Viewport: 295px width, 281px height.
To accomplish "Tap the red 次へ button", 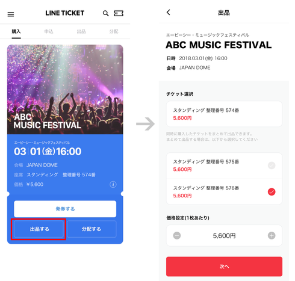I will point(224,267).
